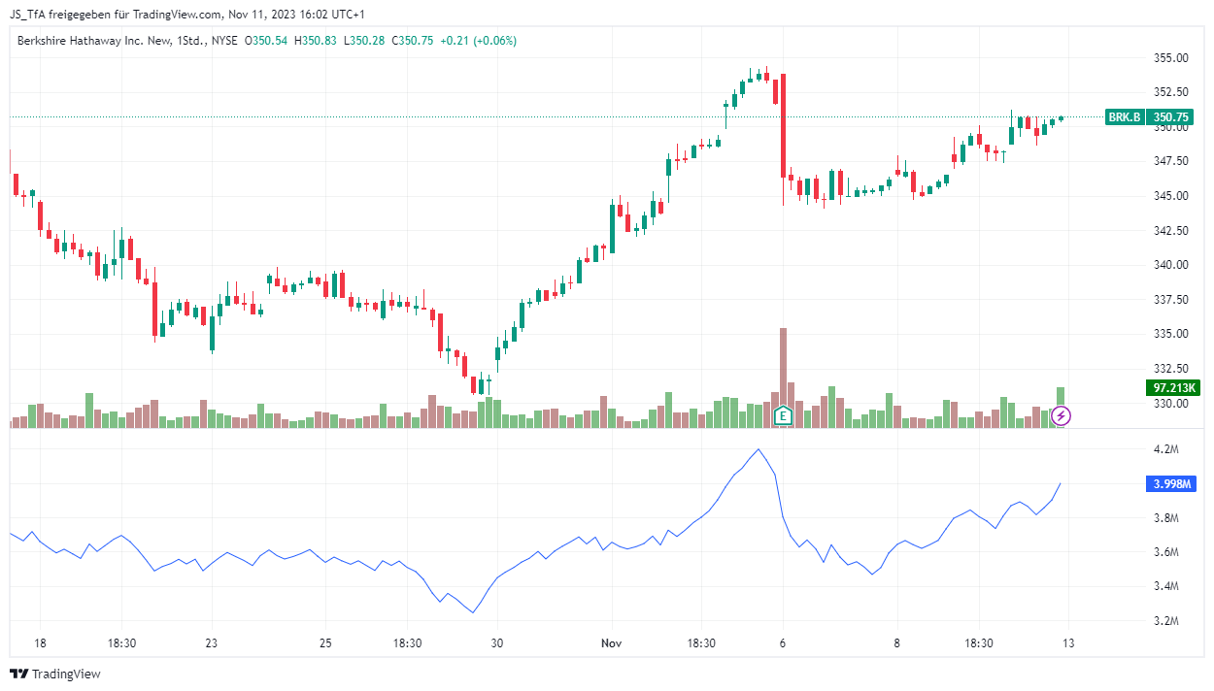The image size is (1214, 691).
Task: Click the 337.50 price axis label
Action: pos(1170,300)
